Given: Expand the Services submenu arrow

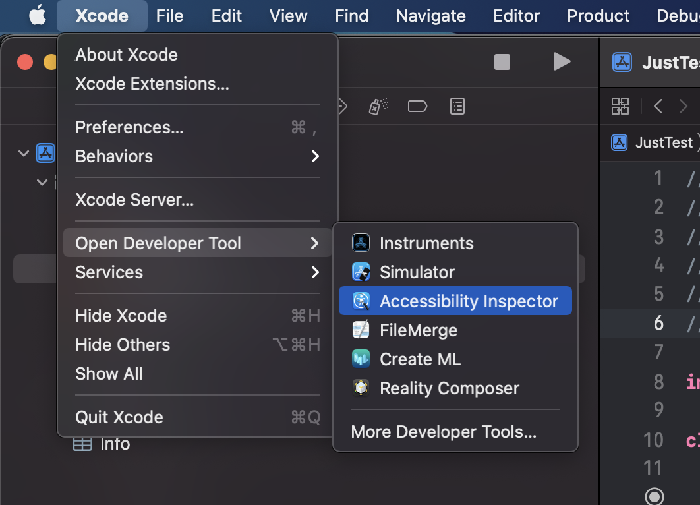Looking at the screenshot, I should pyautogui.click(x=315, y=272).
